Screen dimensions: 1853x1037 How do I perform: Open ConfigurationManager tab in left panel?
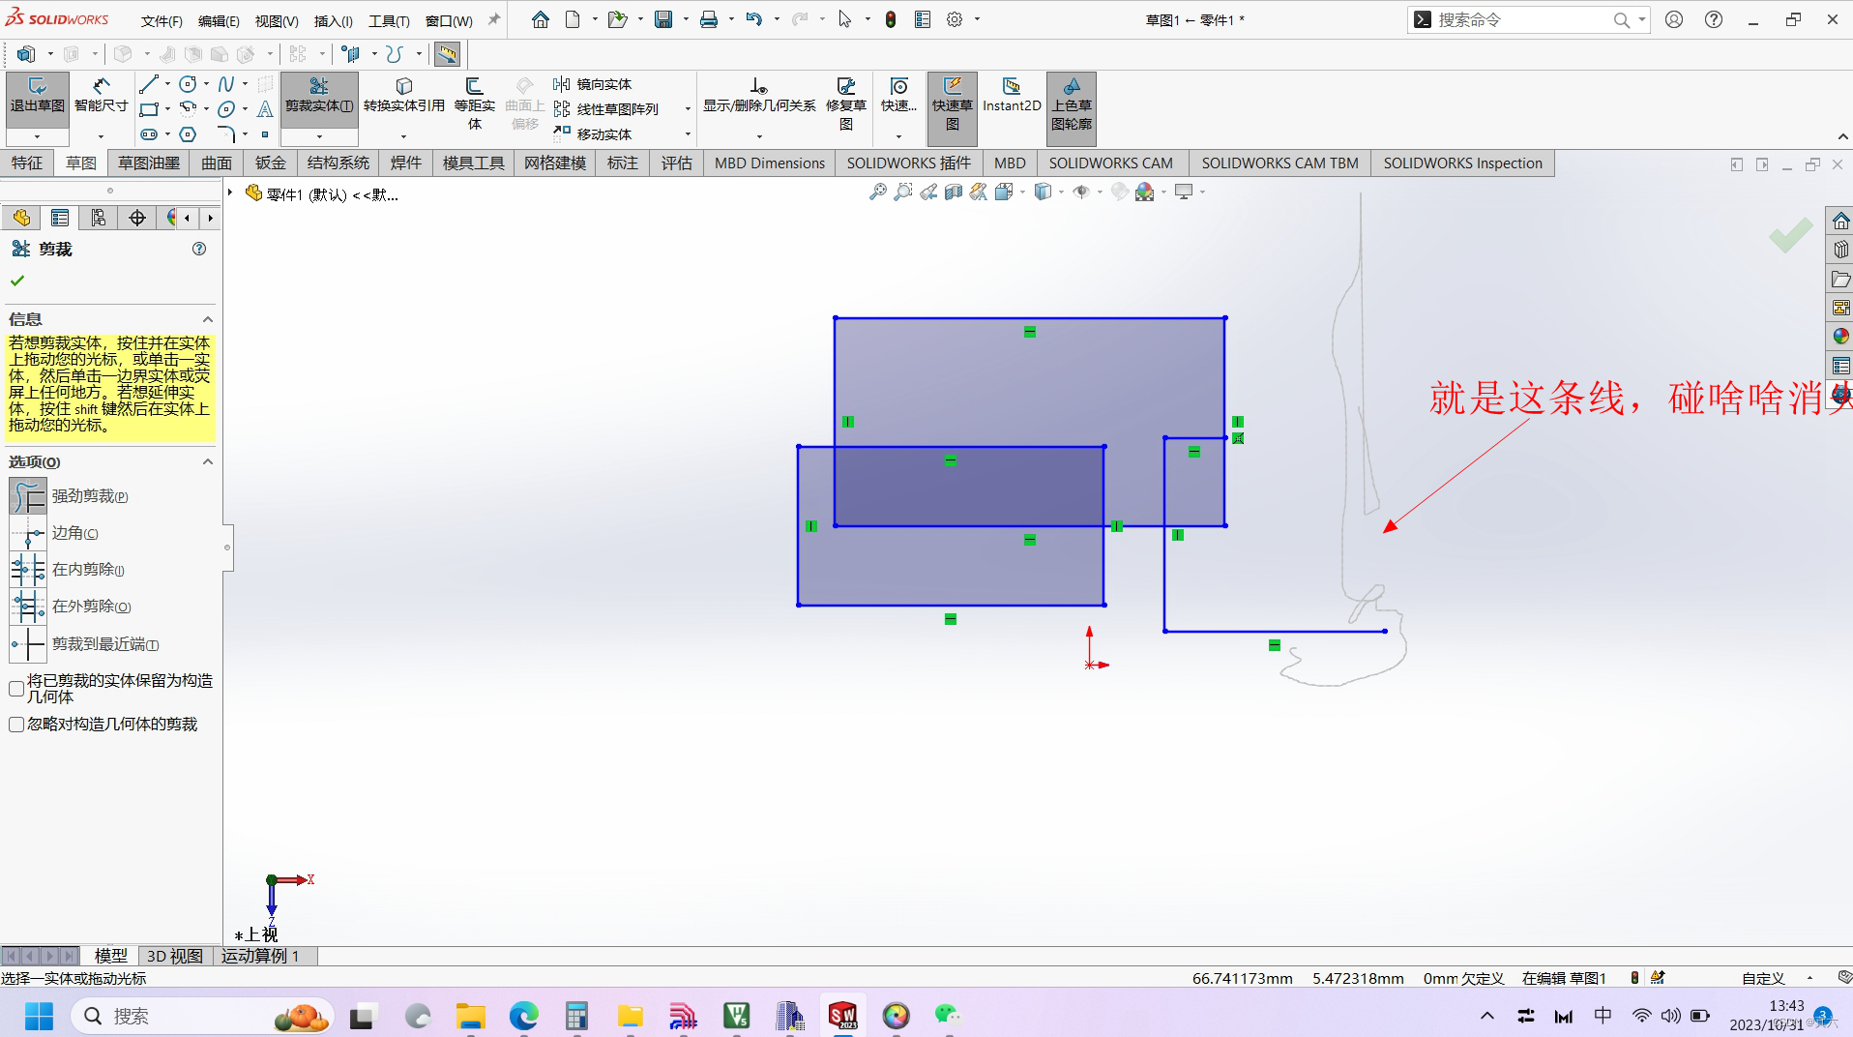99,218
